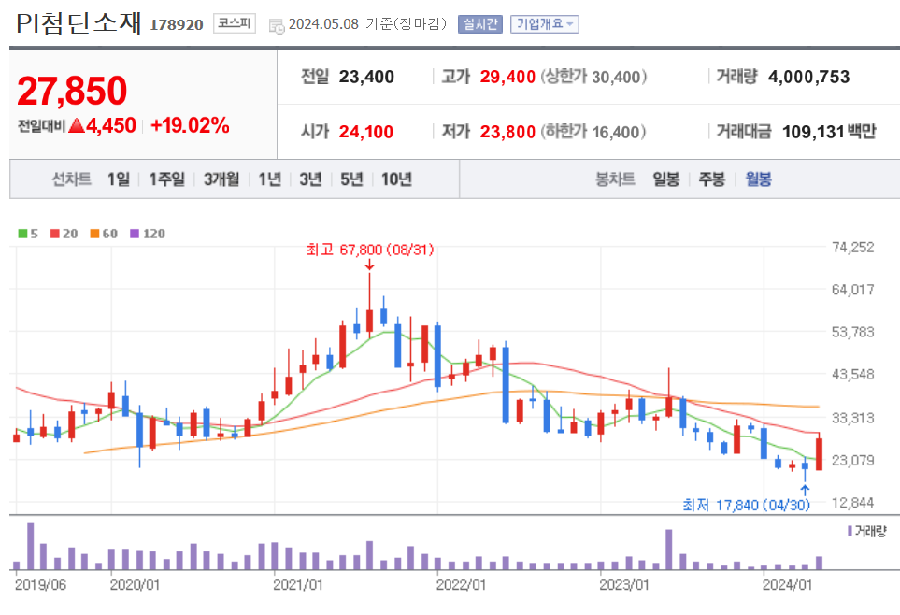This screenshot has height=615, width=900.
Task: Click the 실시간 button
Action: tap(479, 24)
